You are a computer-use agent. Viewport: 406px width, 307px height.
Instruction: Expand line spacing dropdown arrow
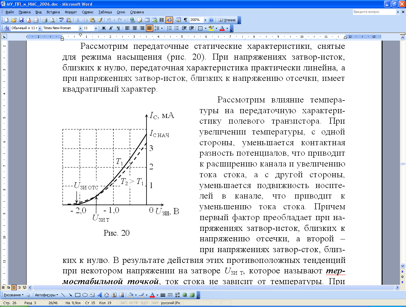point(162,28)
